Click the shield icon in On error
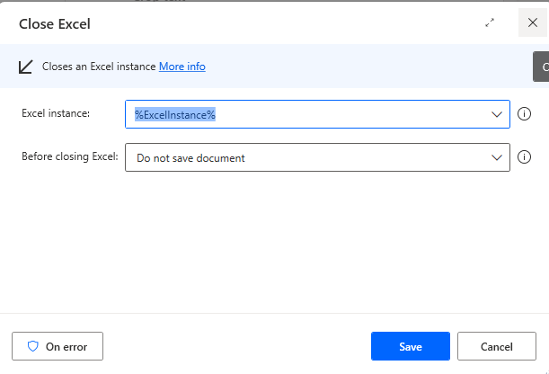549x374 pixels. pyautogui.click(x=33, y=346)
